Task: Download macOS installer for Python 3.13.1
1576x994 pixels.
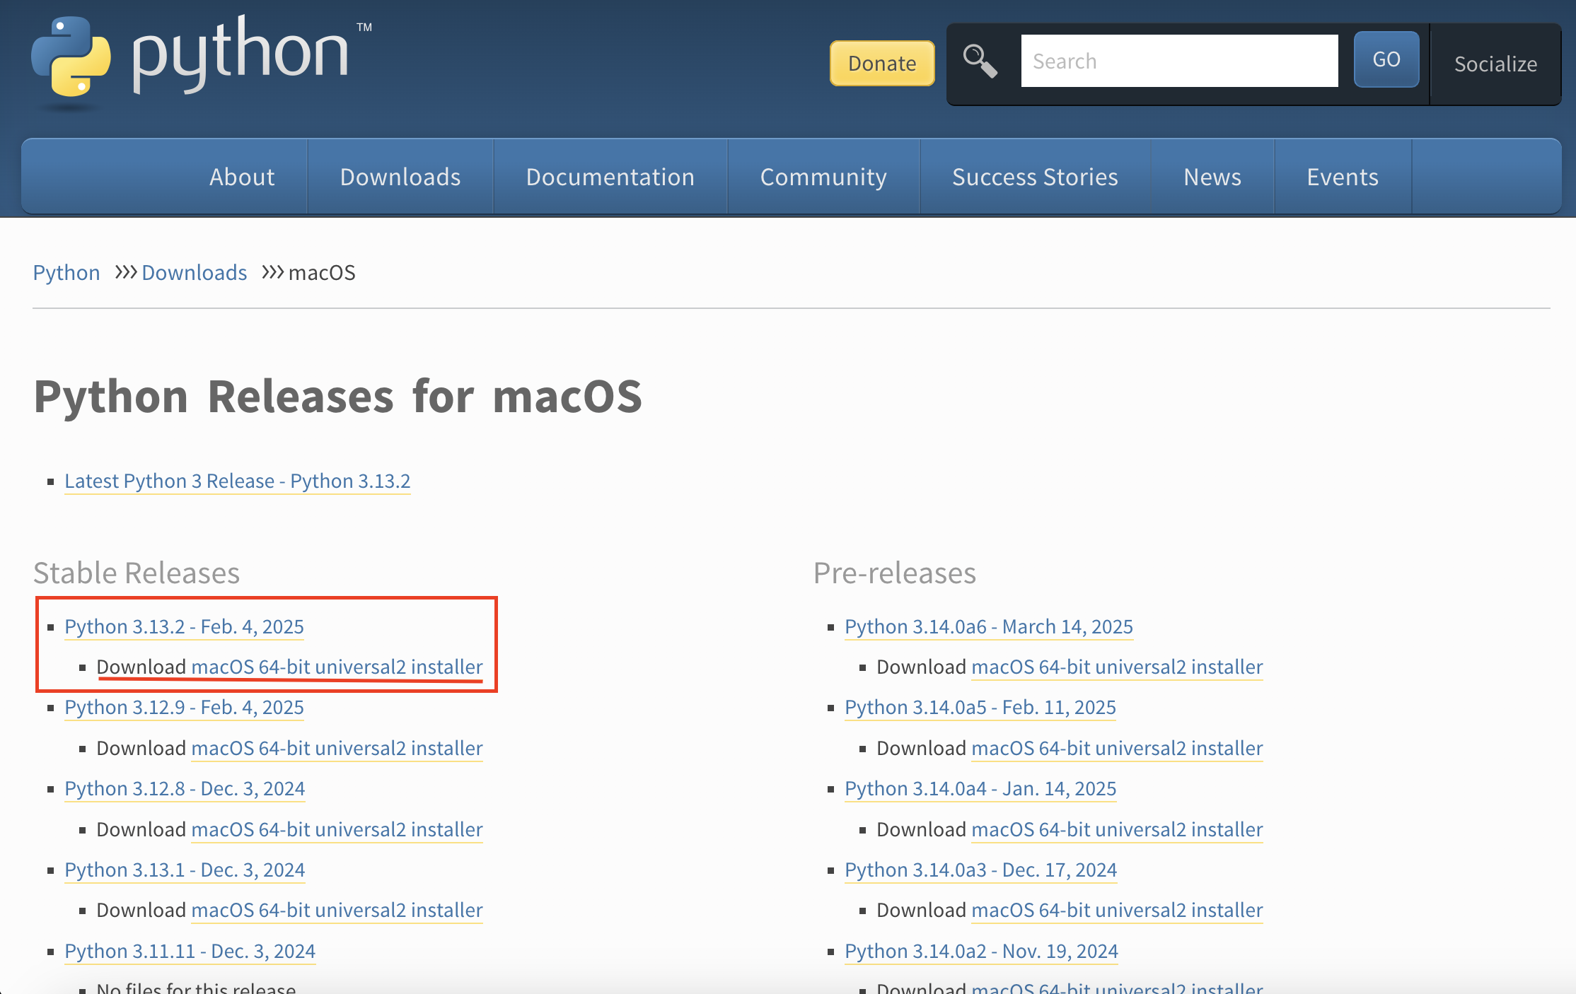Action: tap(337, 911)
